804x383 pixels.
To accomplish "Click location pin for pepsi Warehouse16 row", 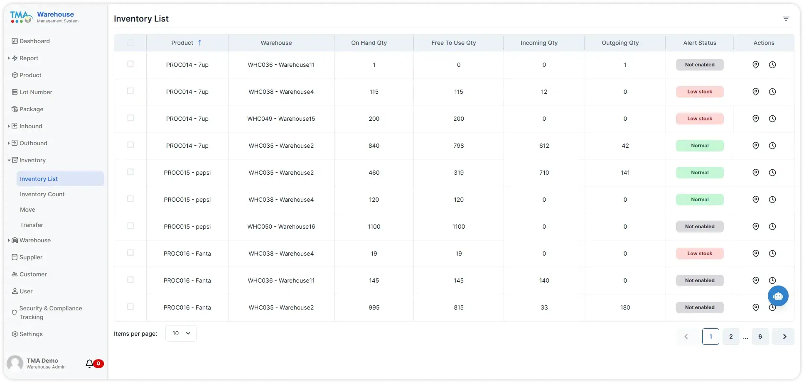I will [x=755, y=227].
